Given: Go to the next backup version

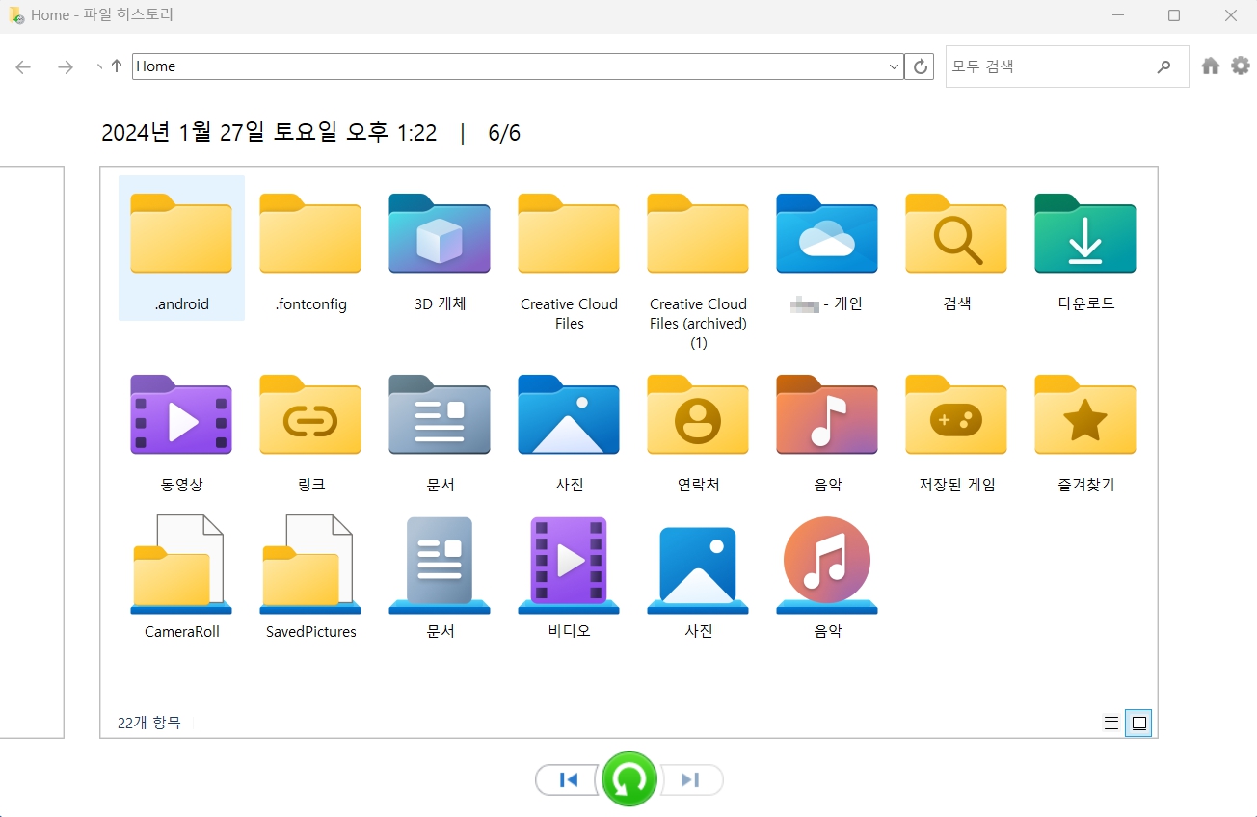Looking at the screenshot, I should point(691,779).
